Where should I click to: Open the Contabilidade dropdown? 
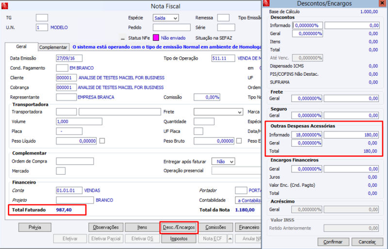(248, 200)
